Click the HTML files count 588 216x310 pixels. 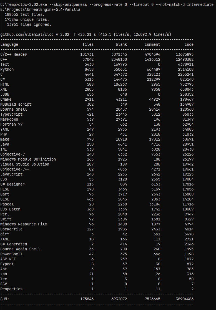(x=90, y=84)
